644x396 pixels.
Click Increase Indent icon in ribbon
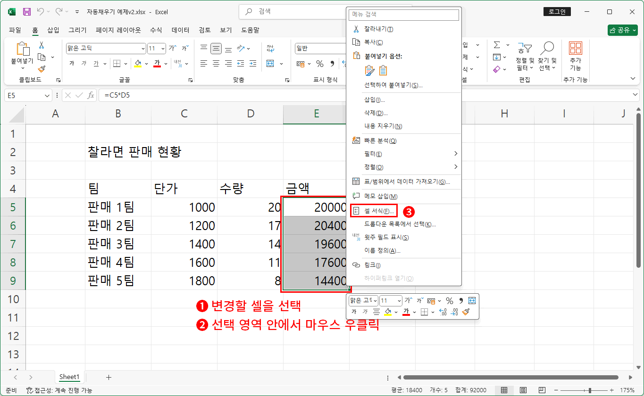(x=253, y=63)
